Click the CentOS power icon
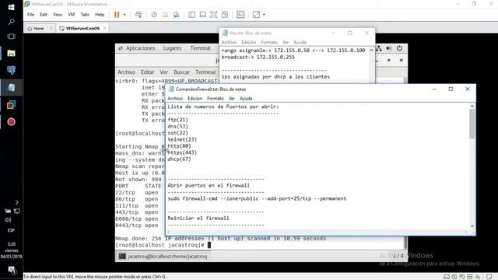Screen dimensions: 498x280 (399, 48)
